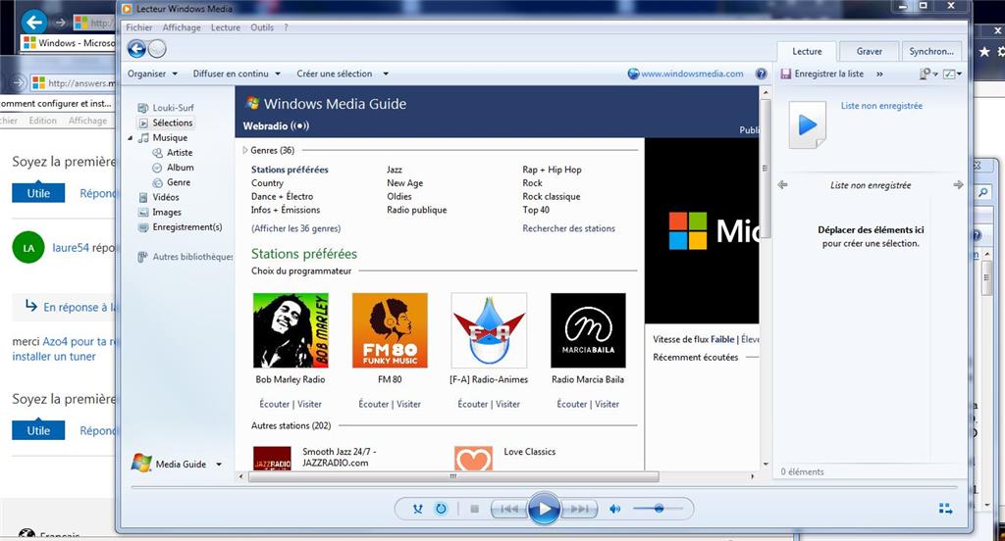Select the Rap + Hip Hop genre
This screenshot has width=1005, height=541.
(x=552, y=170)
